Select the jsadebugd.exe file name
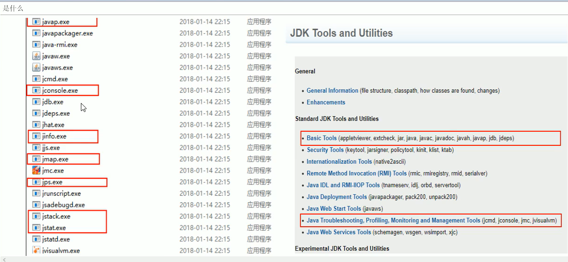 pyautogui.click(x=63, y=205)
